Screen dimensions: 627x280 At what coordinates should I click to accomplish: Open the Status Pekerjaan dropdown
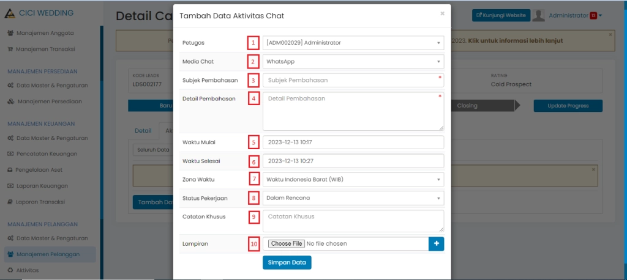pyautogui.click(x=353, y=198)
